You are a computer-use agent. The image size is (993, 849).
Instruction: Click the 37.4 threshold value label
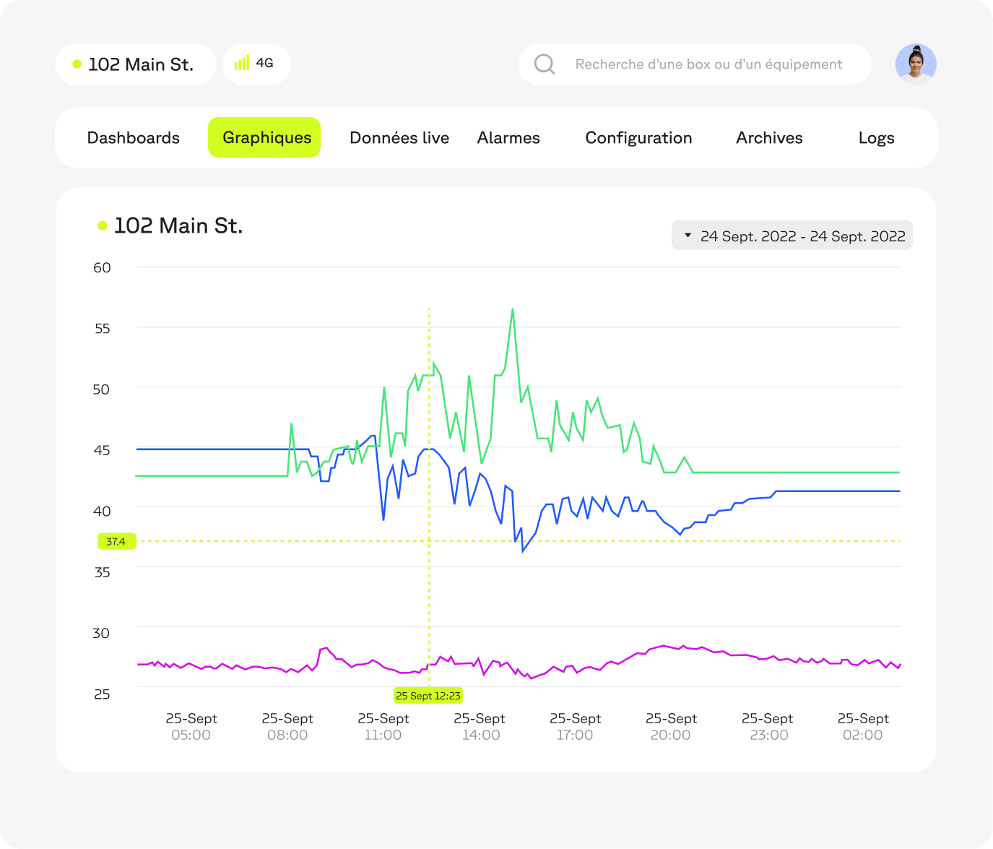(116, 540)
